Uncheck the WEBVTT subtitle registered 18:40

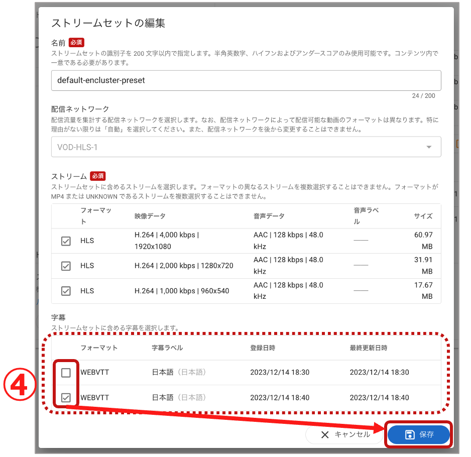click(x=66, y=398)
